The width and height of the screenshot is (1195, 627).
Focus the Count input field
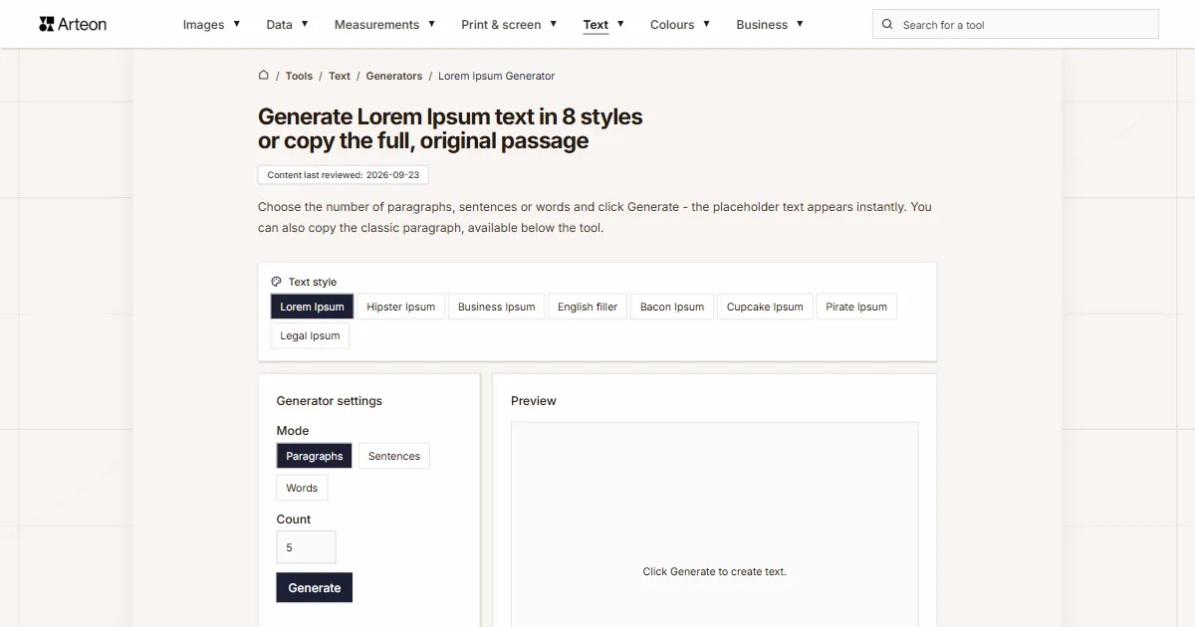click(306, 547)
